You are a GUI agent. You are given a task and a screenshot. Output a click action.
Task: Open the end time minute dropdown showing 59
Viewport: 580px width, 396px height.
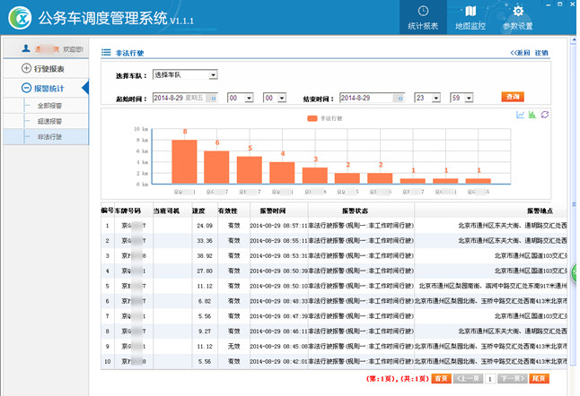[x=461, y=97]
